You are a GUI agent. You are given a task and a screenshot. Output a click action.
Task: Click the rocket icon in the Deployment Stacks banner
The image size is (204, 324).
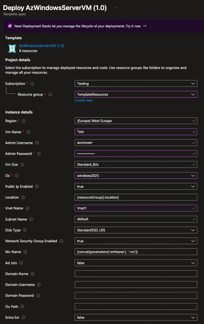[x=10, y=26]
